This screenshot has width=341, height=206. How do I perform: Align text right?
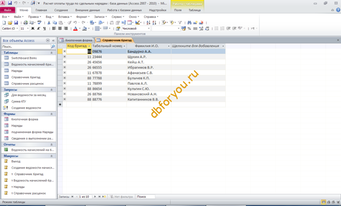click(x=66, y=28)
